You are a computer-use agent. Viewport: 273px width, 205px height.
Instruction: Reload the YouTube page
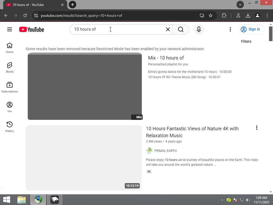(x=25, y=15)
